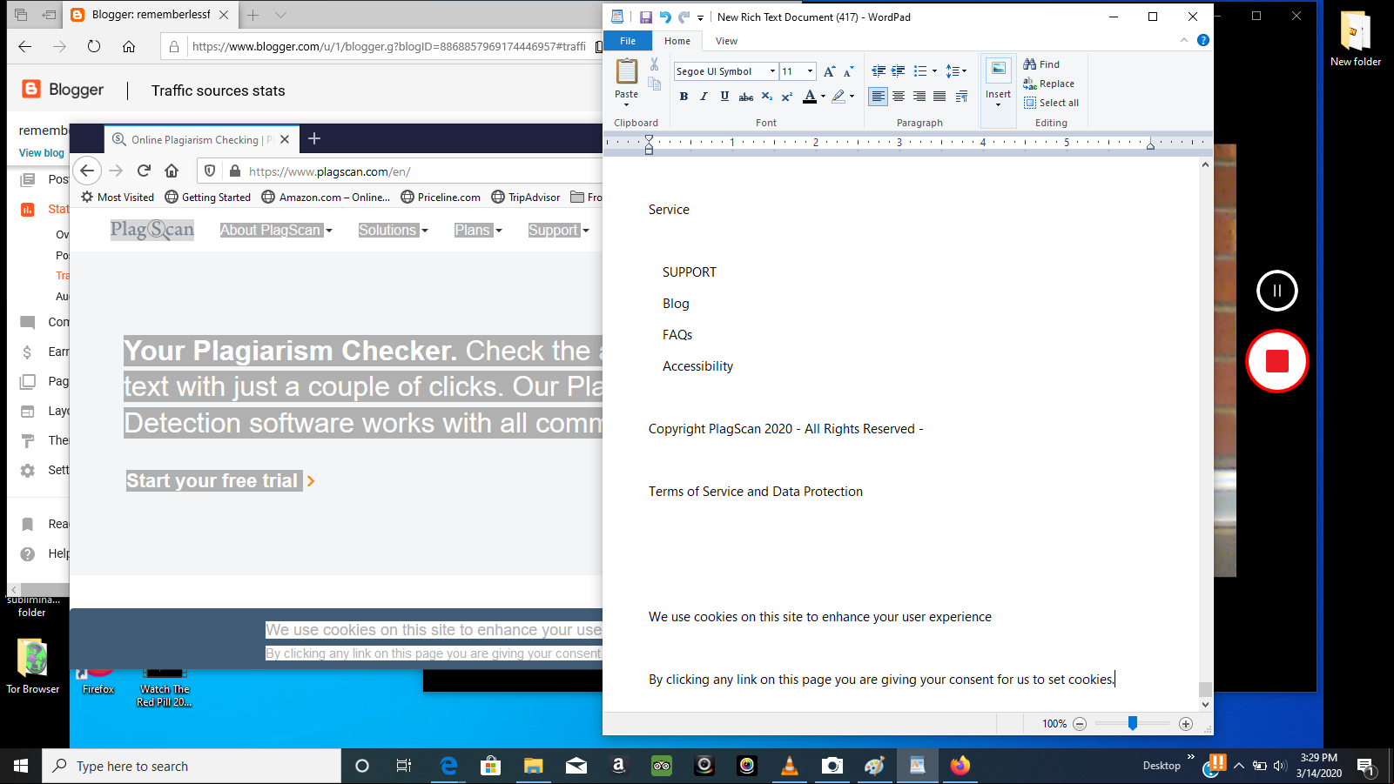Open tracking protection shield in Firefox address bar

click(x=210, y=171)
